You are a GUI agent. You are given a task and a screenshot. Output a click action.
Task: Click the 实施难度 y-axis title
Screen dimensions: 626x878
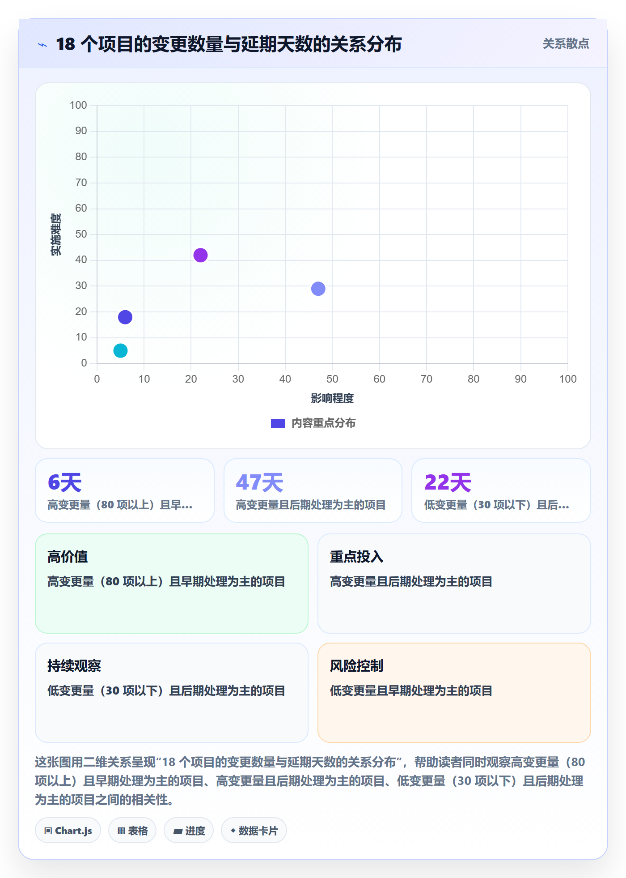click(x=56, y=234)
